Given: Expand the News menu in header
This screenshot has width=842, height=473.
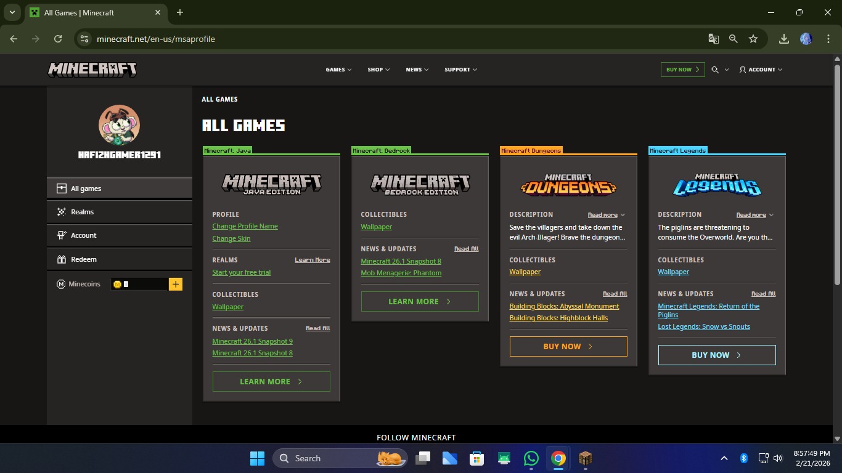Looking at the screenshot, I should pos(417,70).
